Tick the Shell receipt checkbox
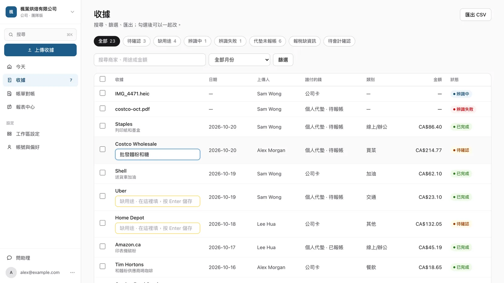This screenshot has height=283, width=504. [103, 173]
